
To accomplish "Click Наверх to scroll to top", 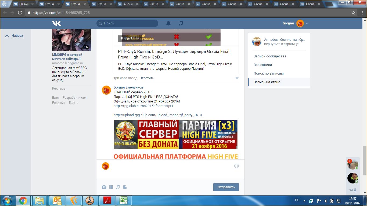I will (x=15, y=36).
